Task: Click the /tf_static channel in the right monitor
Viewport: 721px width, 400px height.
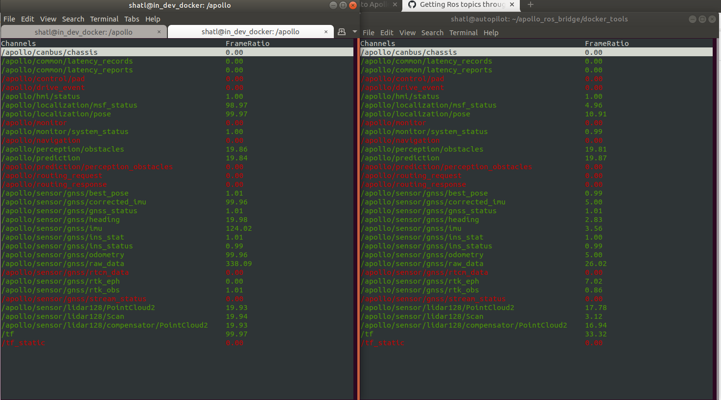Action: 383,343
